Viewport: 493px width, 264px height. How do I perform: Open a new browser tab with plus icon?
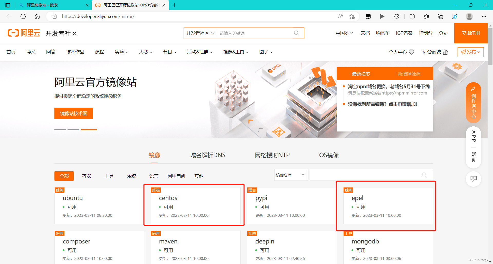pos(175,5)
